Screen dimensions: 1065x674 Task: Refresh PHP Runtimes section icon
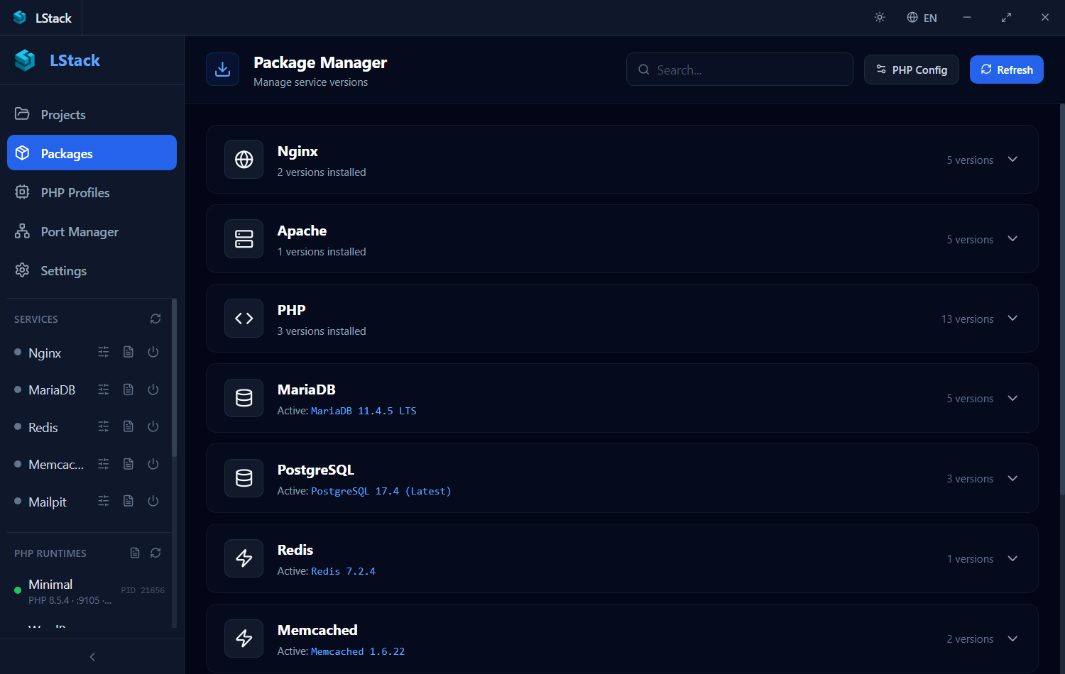tap(155, 553)
